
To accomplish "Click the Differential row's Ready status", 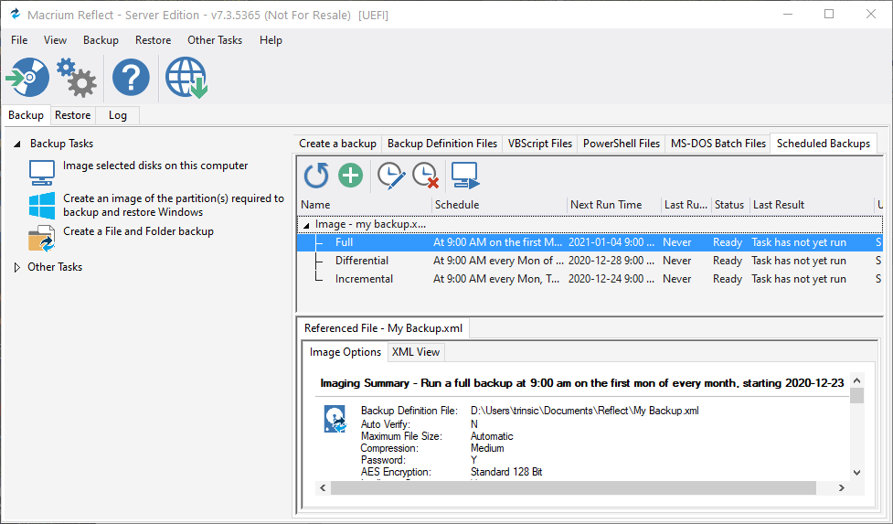I will [728, 261].
